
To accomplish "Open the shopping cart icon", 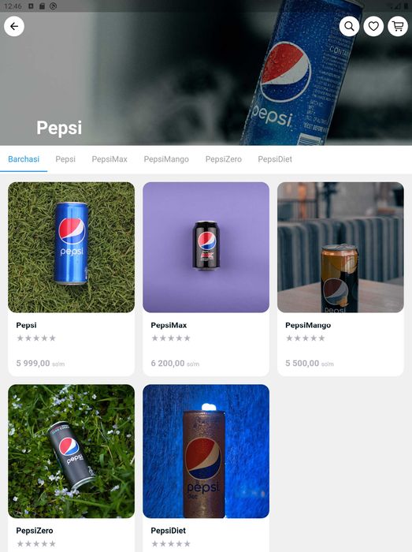I will pyautogui.click(x=398, y=26).
